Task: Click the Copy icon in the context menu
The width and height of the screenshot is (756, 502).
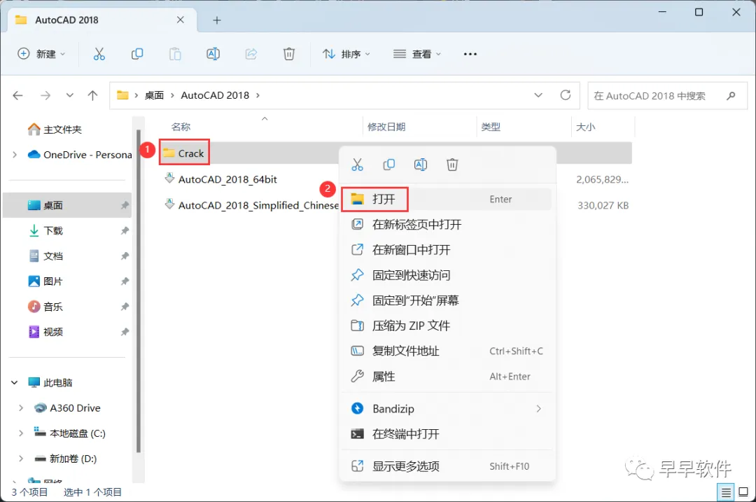Action: point(388,165)
